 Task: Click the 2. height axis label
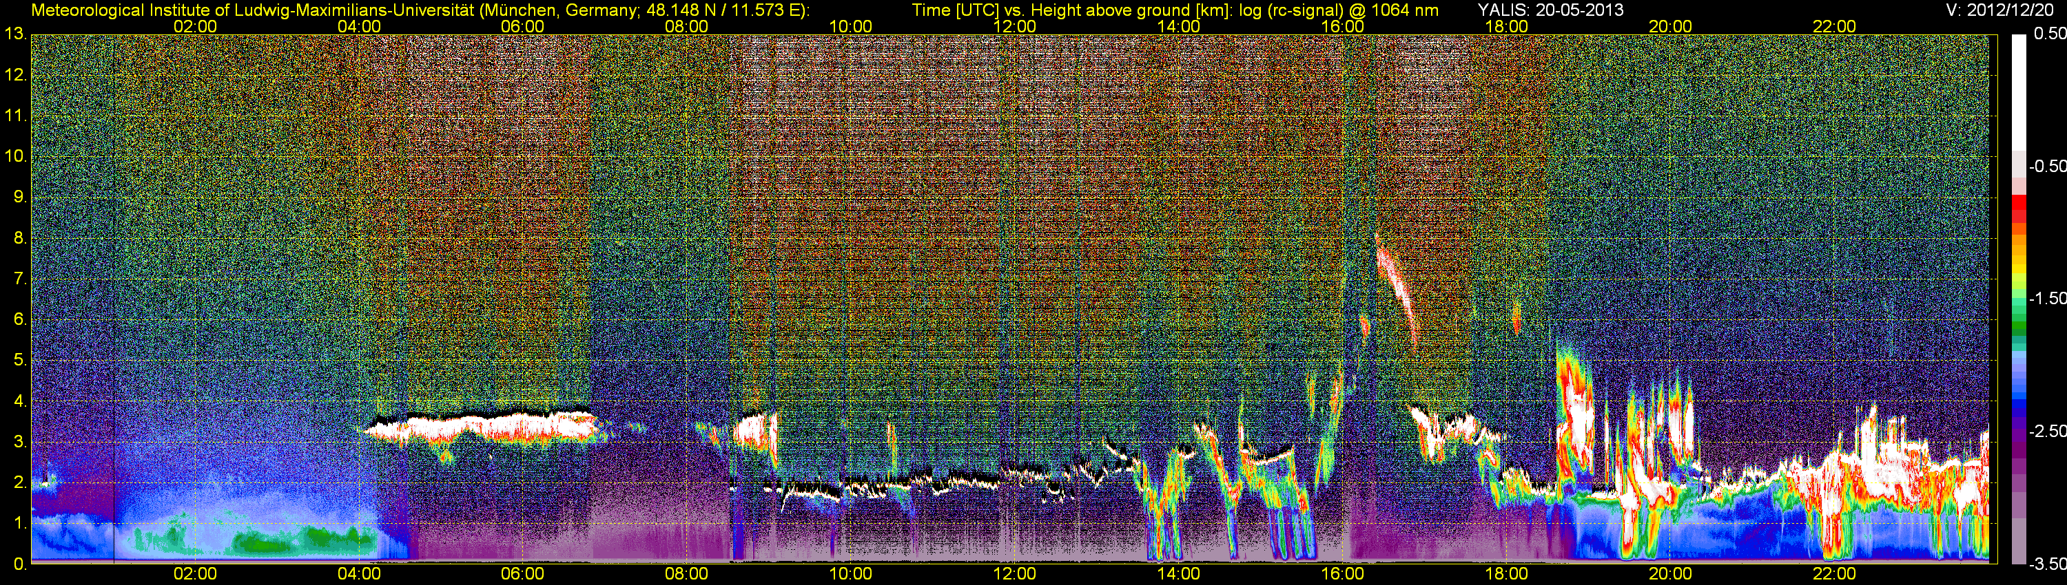pos(20,482)
